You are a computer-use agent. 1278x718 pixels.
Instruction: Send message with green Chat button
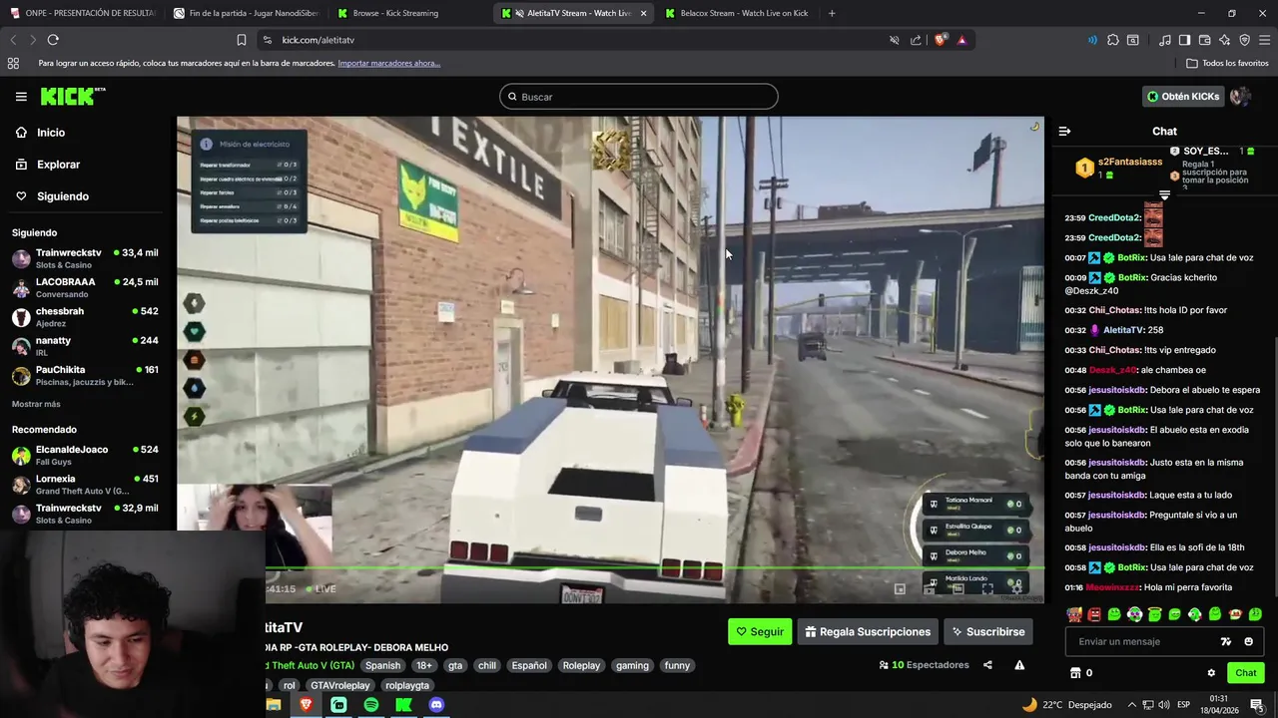(x=1245, y=673)
